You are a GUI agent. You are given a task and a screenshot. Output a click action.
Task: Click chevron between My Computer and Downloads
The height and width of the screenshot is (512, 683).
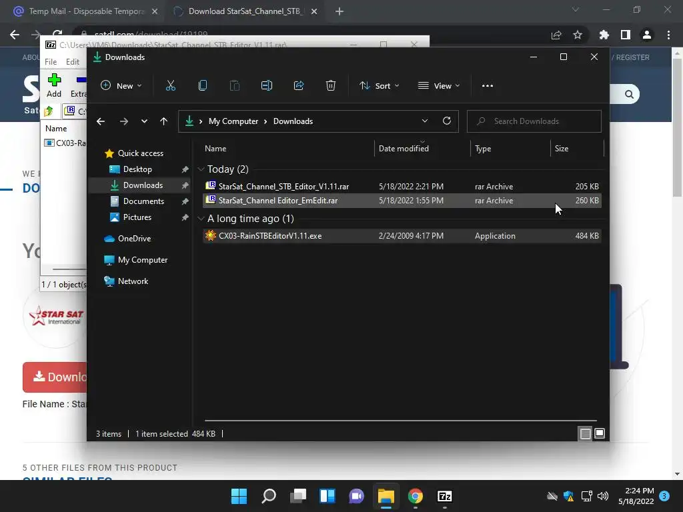tap(265, 121)
